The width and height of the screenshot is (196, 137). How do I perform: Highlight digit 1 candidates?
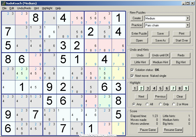(135, 88)
